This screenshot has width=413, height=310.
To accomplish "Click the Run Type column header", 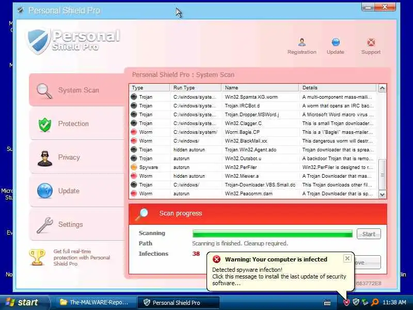I will [x=196, y=88].
